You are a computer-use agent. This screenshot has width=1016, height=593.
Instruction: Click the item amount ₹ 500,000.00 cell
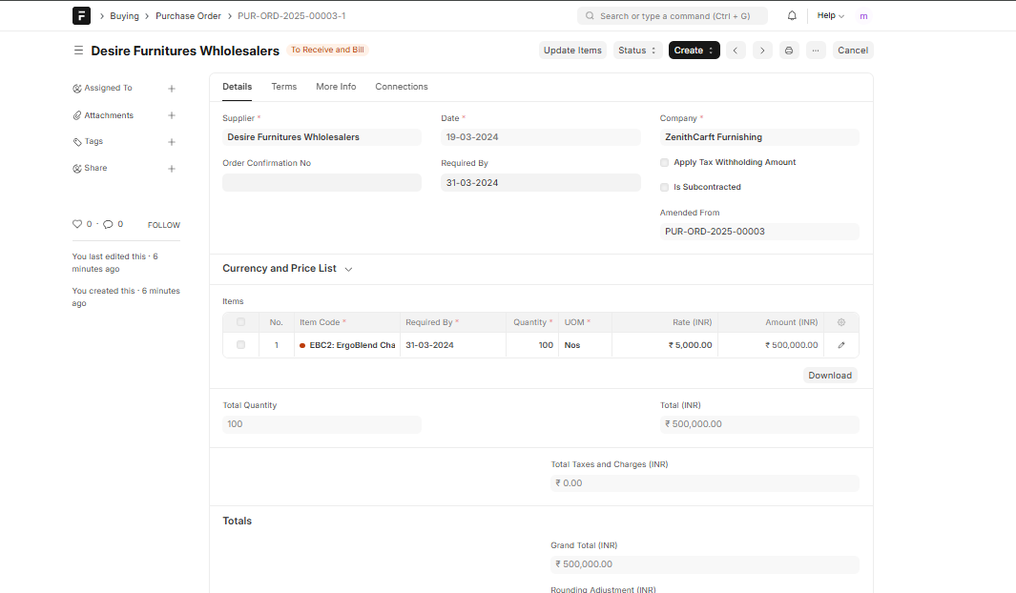click(x=771, y=345)
